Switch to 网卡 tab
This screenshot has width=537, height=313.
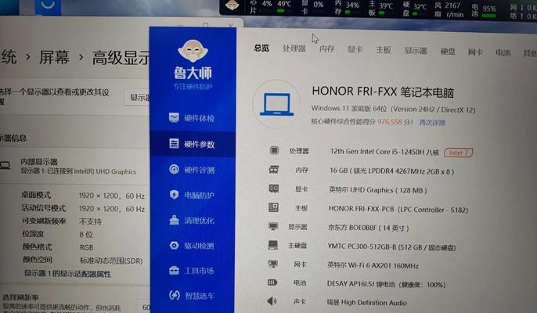[475, 52]
